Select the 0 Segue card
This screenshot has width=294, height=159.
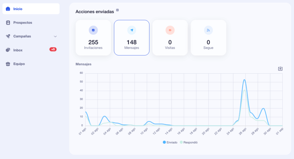tap(208, 38)
